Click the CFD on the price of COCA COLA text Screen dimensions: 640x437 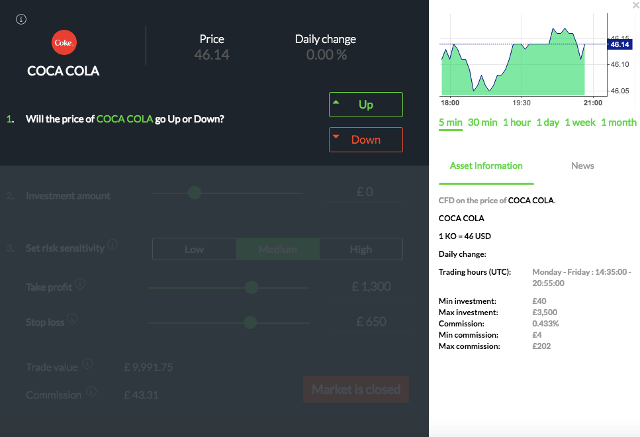click(x=497, y=201)
